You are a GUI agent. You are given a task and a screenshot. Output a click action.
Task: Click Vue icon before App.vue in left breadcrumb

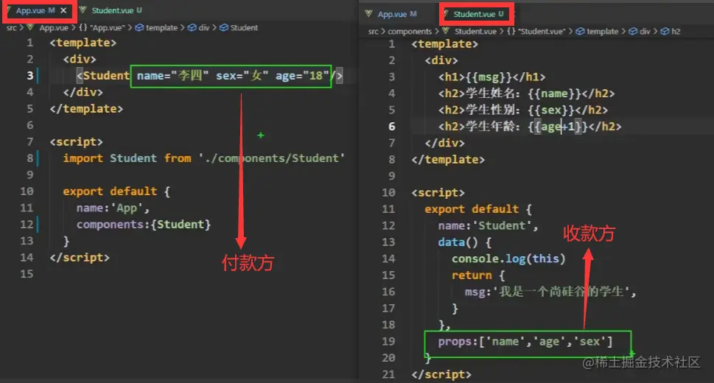(x=30, y=27)
